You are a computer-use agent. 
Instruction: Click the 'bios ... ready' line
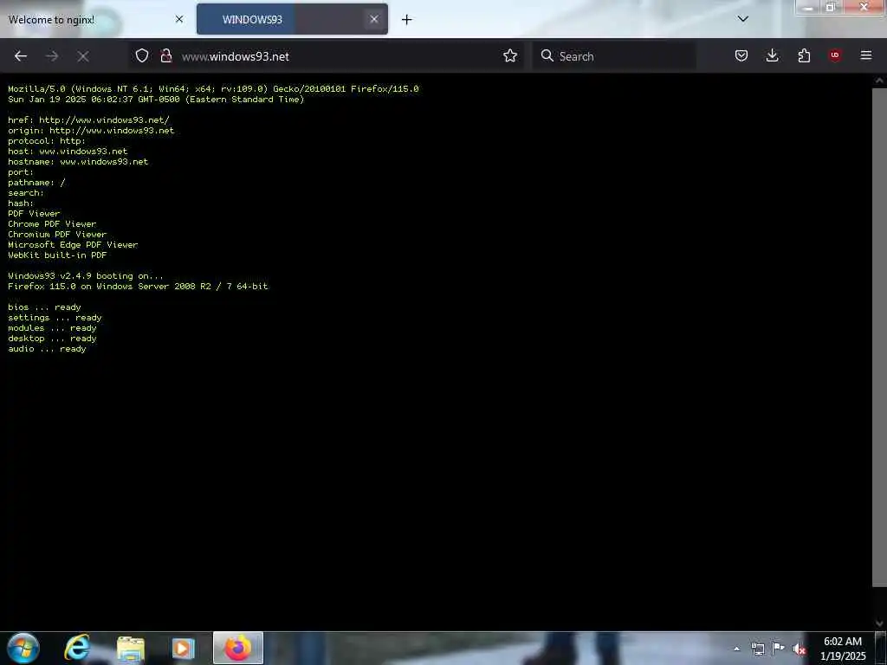45,307
